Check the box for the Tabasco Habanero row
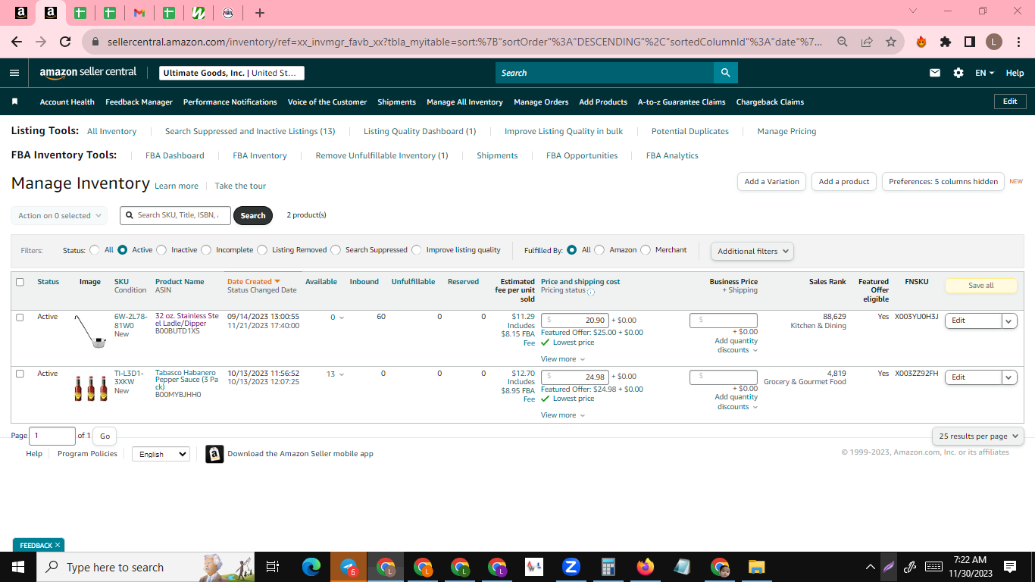This screenshot has height=582, width=1035. 20,373
